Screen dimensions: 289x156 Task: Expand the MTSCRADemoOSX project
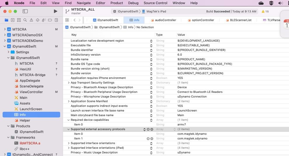pyautogui.click(x=5, y=35)
